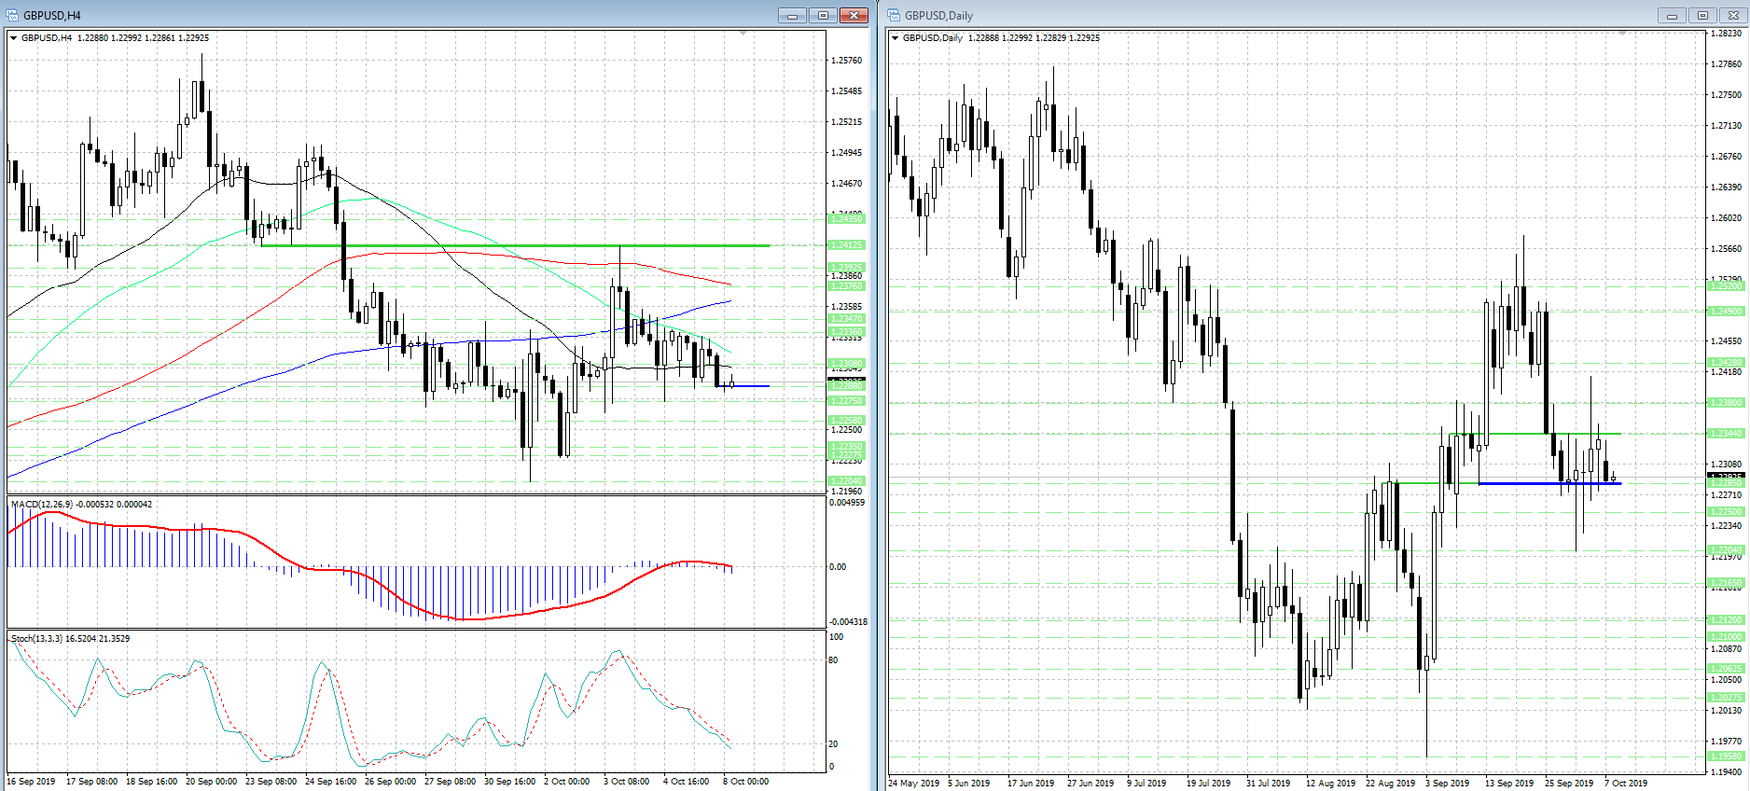Minimize the GBPUSD,Daily chart window
The height and width of the screenshot is (791, 1750).
pos(1672,15)
